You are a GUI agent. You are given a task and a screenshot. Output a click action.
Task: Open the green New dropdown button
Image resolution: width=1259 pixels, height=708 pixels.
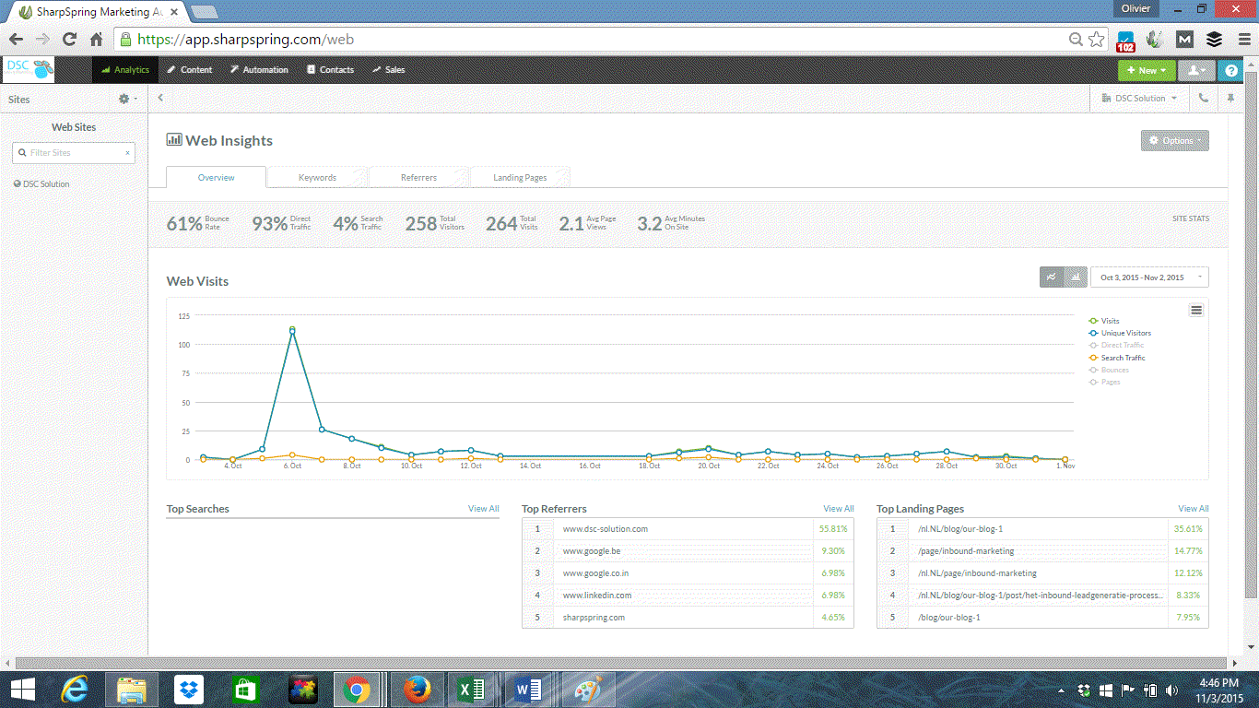tap(1147, 70)
